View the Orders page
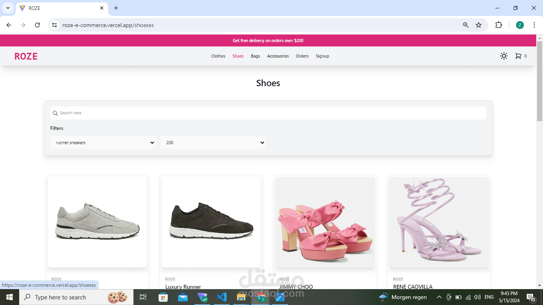Image resolution: width=543 pixels, height=305 pixels. coord(302,56)
